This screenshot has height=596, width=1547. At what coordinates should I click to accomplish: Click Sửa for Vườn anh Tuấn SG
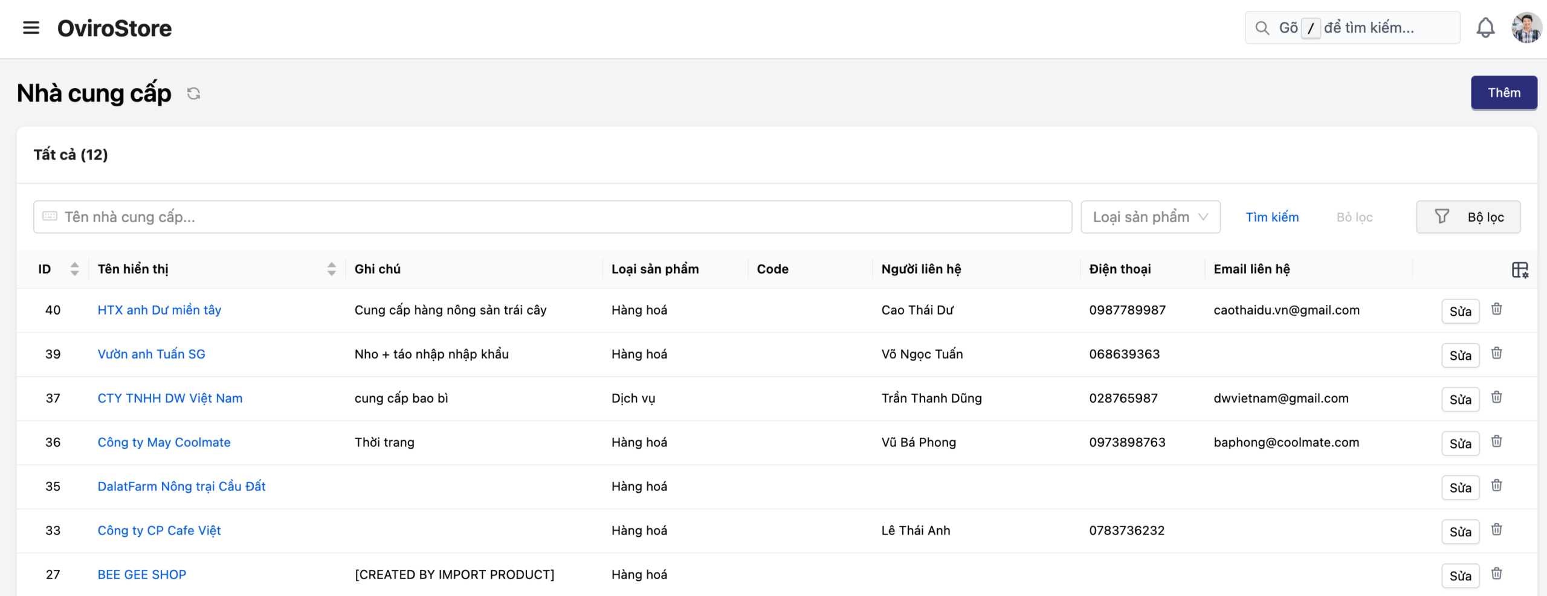(1460, 355)
